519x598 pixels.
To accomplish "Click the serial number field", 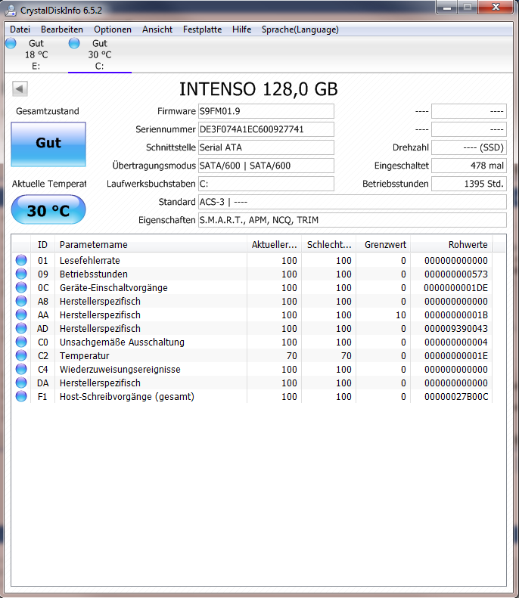I will coord(266,129).
